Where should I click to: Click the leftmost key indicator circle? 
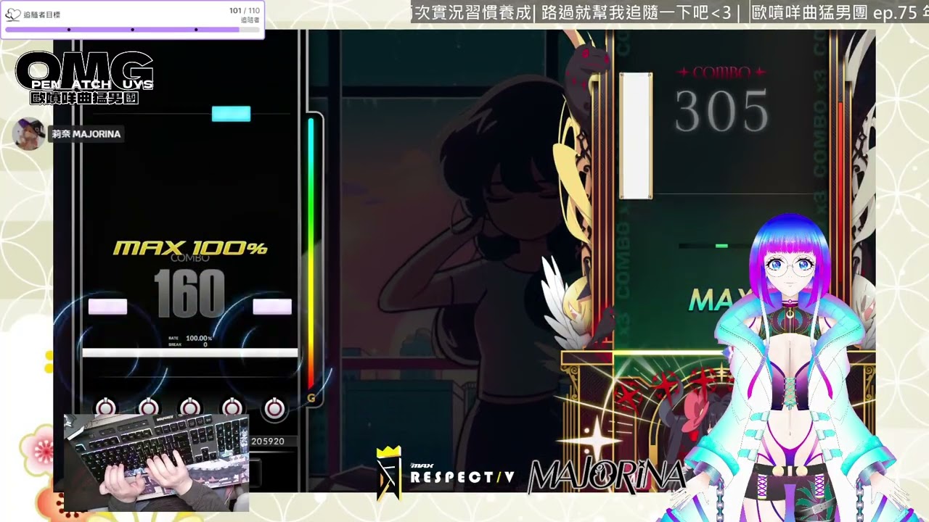point(106,408)
